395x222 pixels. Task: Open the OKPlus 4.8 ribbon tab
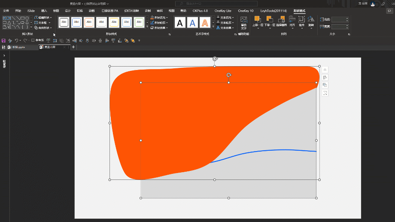pos(200,11)
